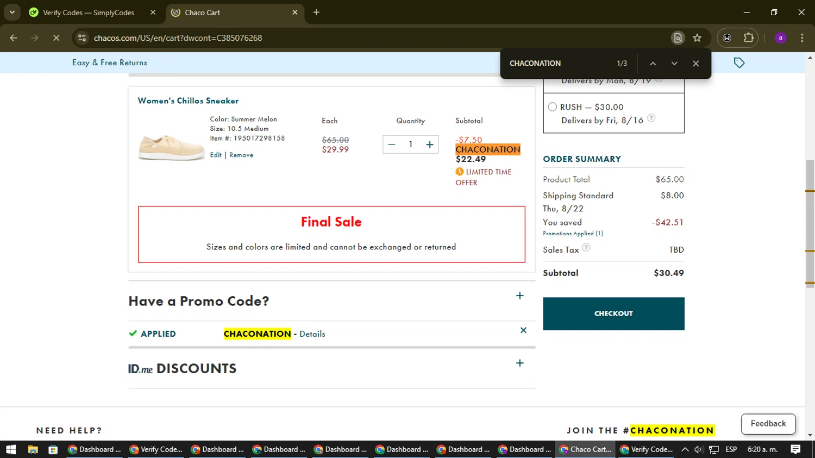This screenshot has height=458, width=815.
Task: Open Chrome's three-dot menu
Action: pyautogui.click(x=802, y=38)
